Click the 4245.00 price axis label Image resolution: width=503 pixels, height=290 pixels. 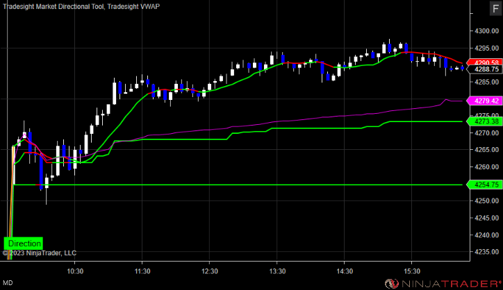tap(486, 218)
